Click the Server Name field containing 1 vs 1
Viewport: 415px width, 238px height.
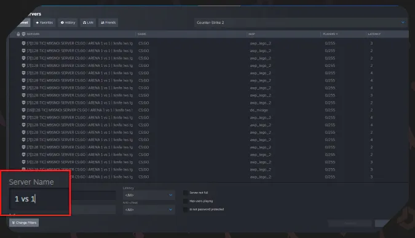tap(38, 199)
